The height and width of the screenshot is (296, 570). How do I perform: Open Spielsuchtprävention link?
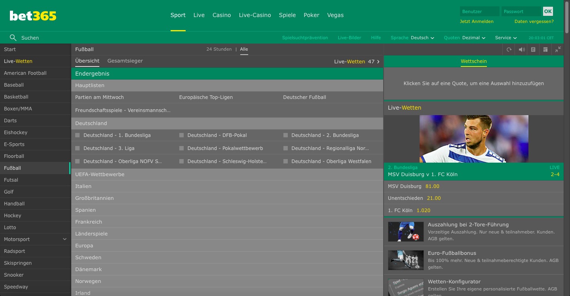click(x=305, y=38)
